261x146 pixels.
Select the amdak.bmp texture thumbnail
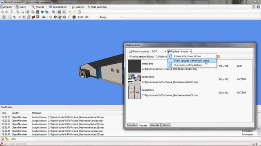pos(135,66)
